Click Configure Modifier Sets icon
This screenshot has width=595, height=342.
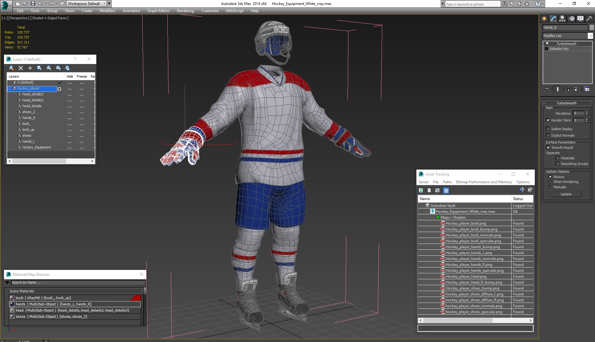587,89
